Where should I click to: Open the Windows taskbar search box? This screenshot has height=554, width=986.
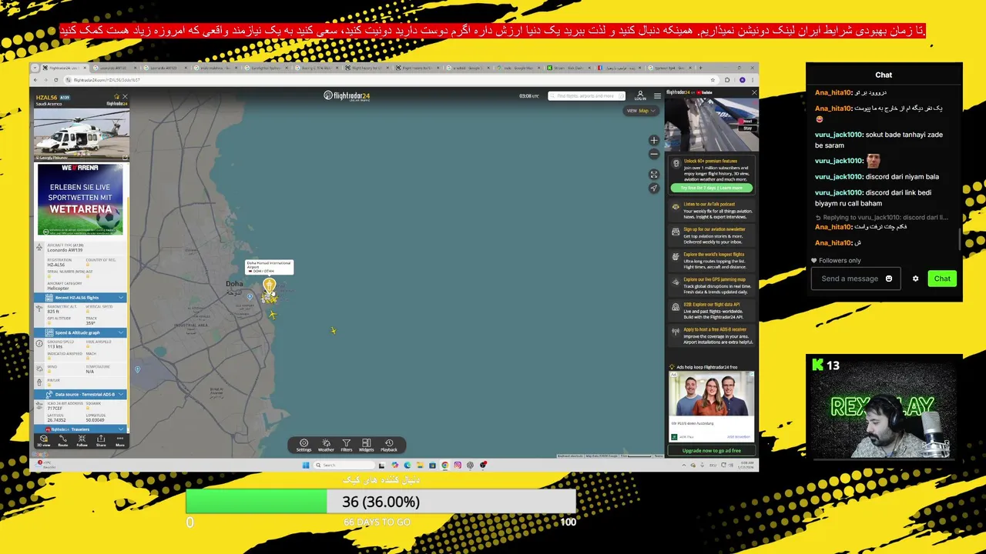(345, 465)
